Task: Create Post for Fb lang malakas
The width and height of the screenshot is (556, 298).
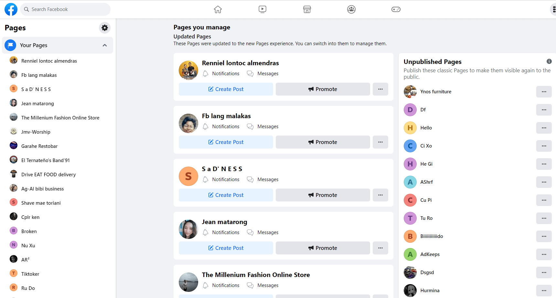Action: point(226,142)
